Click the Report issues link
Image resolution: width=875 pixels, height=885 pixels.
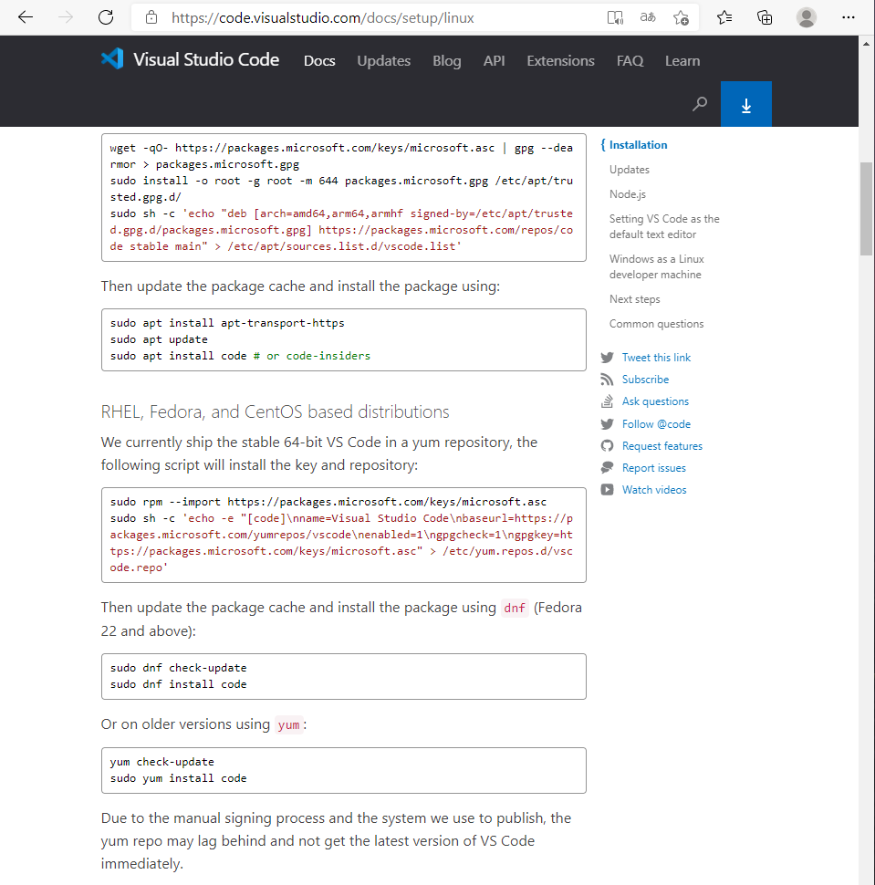653,468
